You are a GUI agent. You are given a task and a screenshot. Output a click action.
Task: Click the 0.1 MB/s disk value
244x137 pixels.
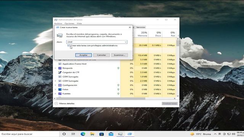pyautogui.click(x=156, y=45)
